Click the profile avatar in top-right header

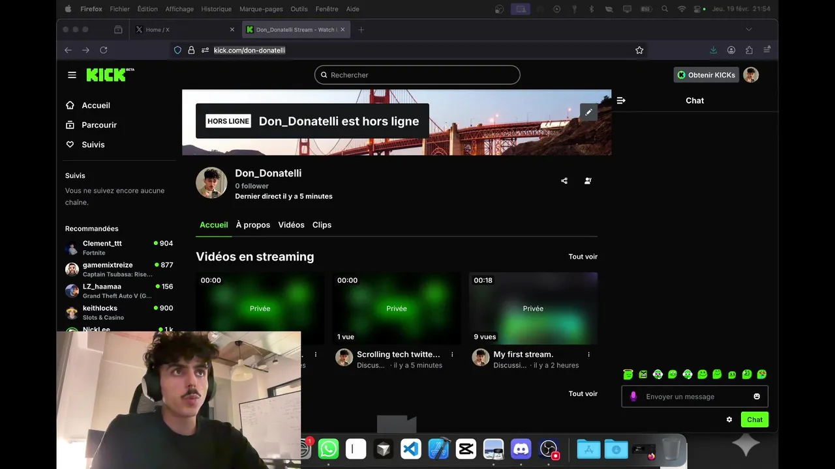751,75
